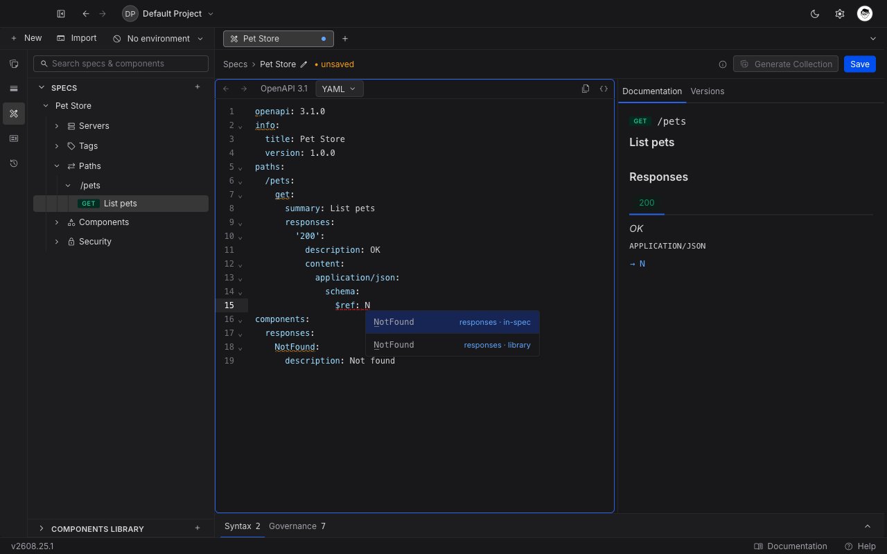
Task: Click OpenAPI 3.1 label in editor toolbar
Action: 284,89
